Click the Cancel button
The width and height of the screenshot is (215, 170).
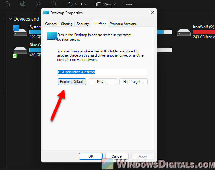pyautogui.click(x=117, y=156)
